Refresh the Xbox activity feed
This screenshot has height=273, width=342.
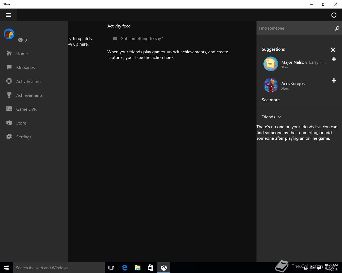(334, 15)
